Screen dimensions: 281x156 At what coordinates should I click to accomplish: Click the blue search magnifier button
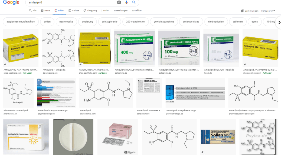[x=134, y=2]
